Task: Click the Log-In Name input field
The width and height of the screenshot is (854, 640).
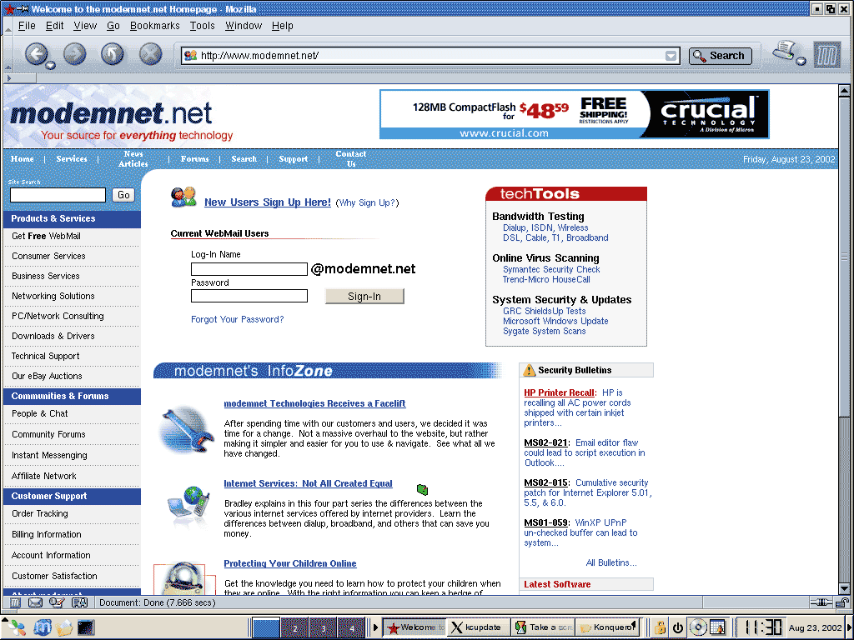Action: (249, 269)
